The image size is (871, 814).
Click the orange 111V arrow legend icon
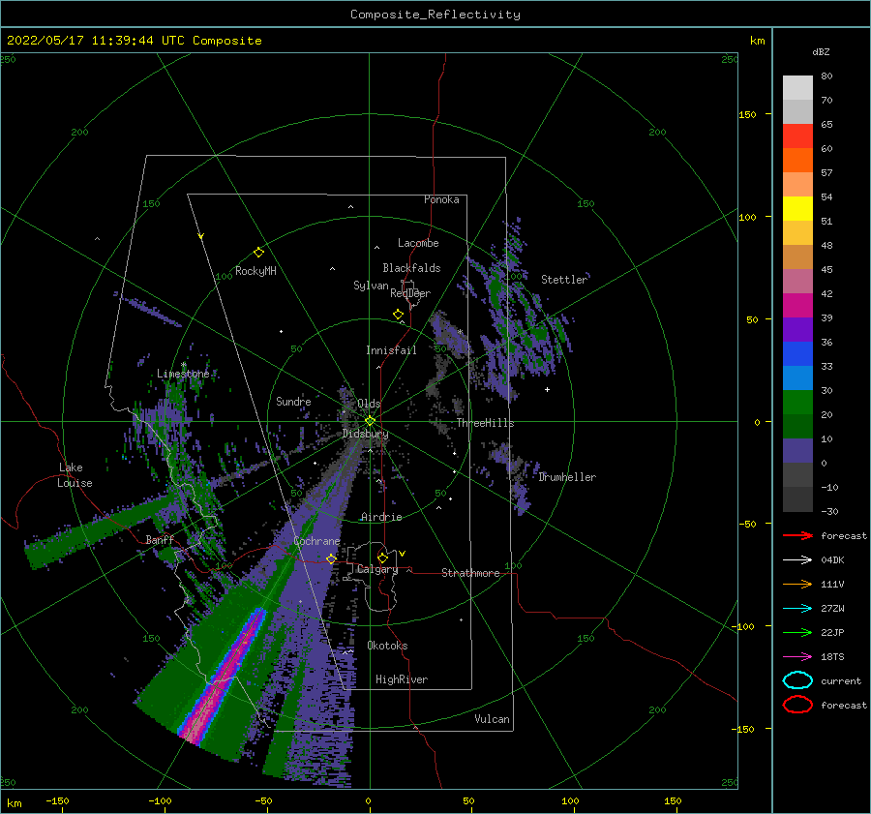pyautogui.click(x=797, y=584)
